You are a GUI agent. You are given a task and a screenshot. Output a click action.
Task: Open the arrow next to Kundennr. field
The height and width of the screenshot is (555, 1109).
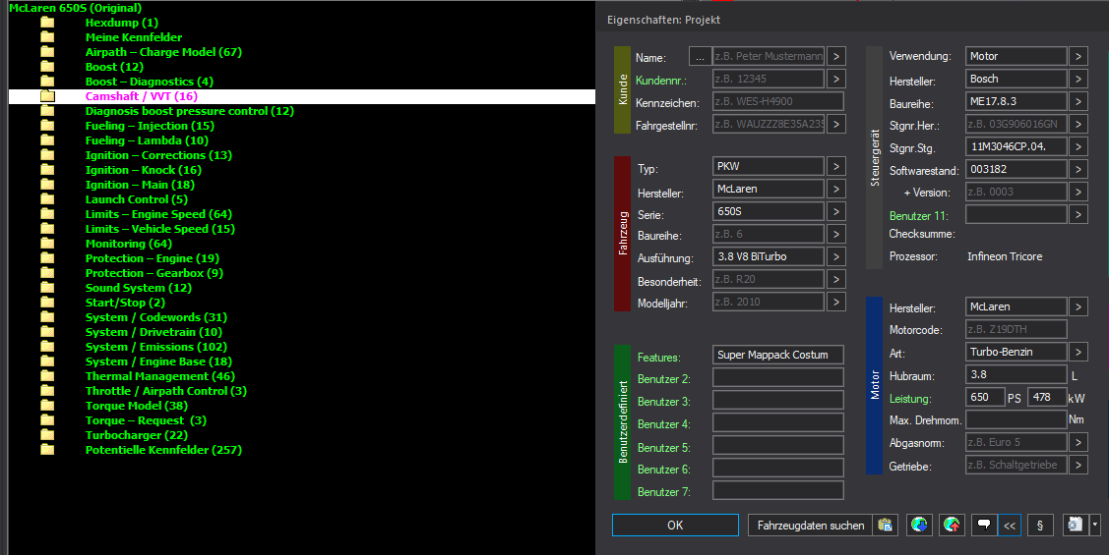(x=836, y=80)
